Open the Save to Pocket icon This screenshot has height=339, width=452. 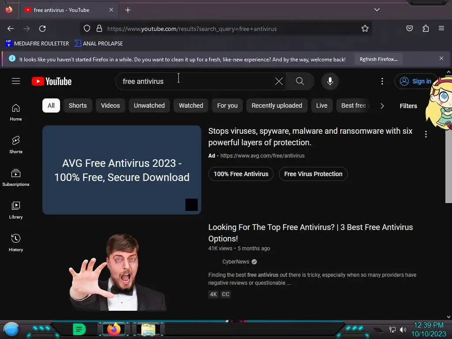click(x=409, y=29)
